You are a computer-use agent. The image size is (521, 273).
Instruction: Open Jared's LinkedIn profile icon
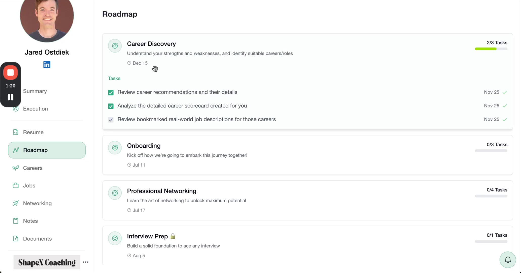point(47,64)
